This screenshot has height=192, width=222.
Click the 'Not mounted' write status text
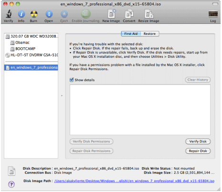(184, 169)
